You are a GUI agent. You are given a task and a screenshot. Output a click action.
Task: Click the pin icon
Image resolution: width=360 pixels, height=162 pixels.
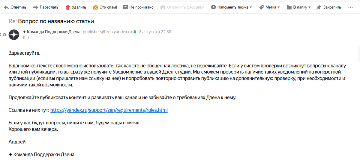pyautogui.click(x=319, y=7)
